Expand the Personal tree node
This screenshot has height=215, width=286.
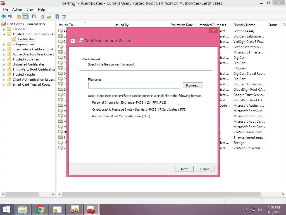[x=4, y=29]
